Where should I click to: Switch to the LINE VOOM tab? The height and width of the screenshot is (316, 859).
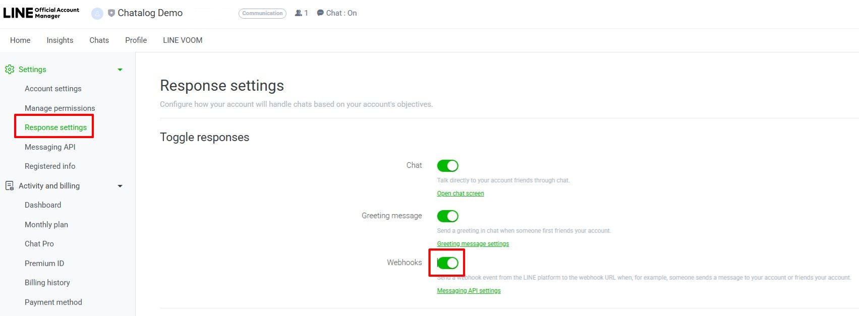(183, 40)
